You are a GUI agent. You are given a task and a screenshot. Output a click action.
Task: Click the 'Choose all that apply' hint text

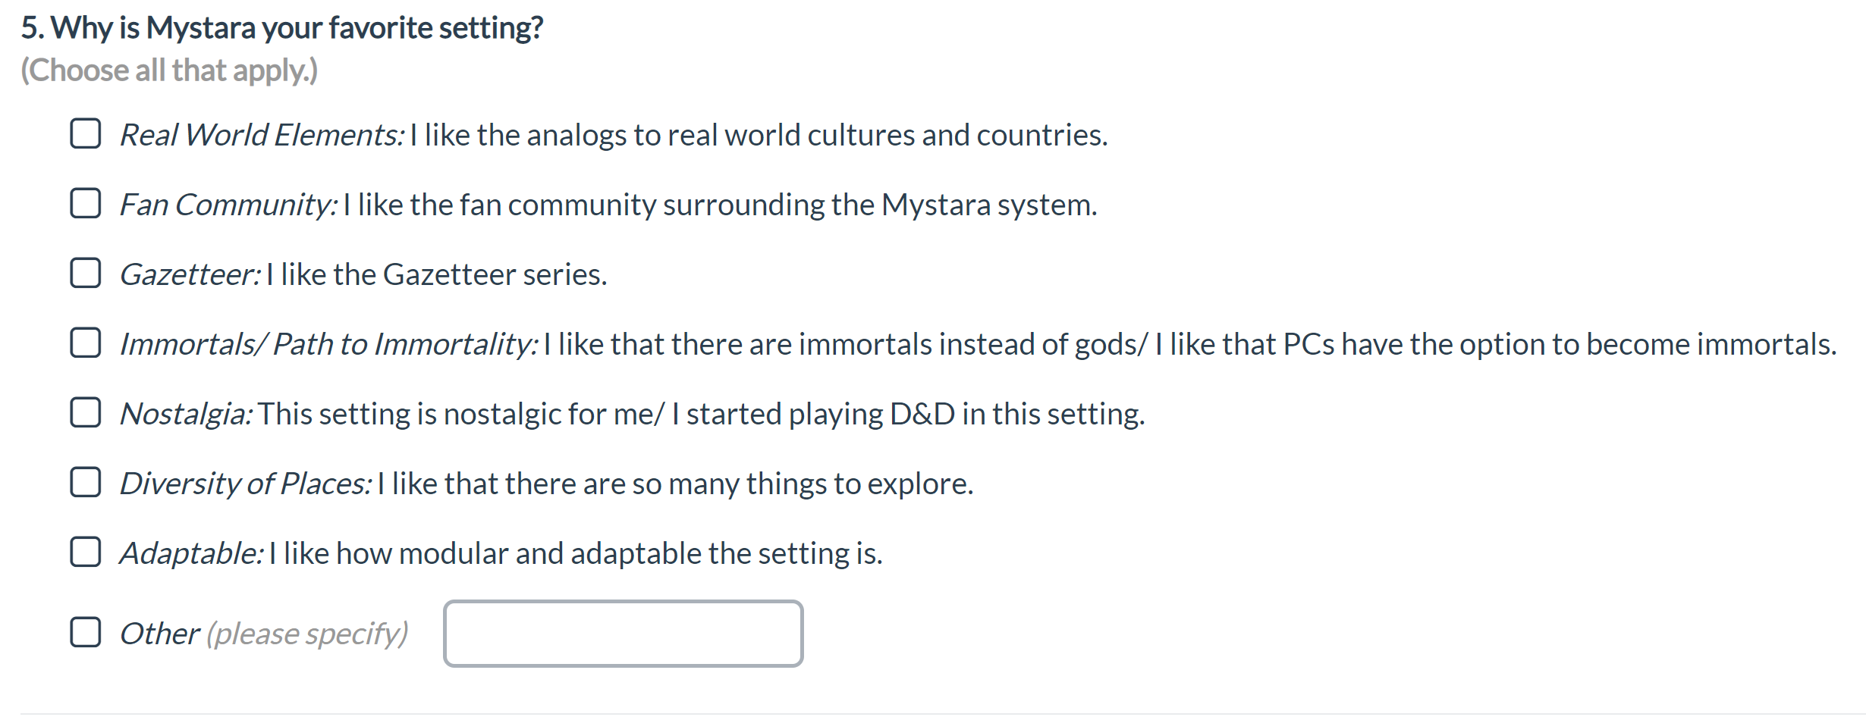(x=169, y=70)
